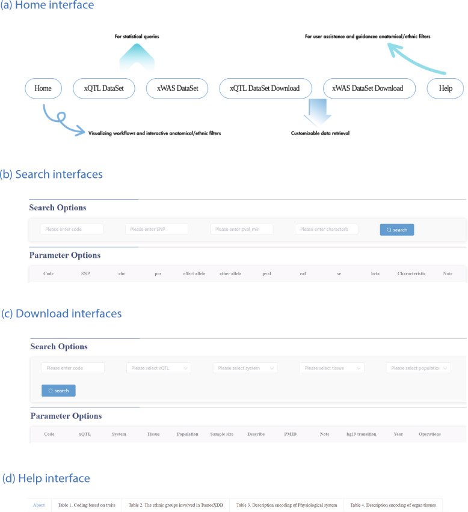The height and width of the screenshot is (512, 468).
Task: Open the Help page
Action: click(445, 89)
